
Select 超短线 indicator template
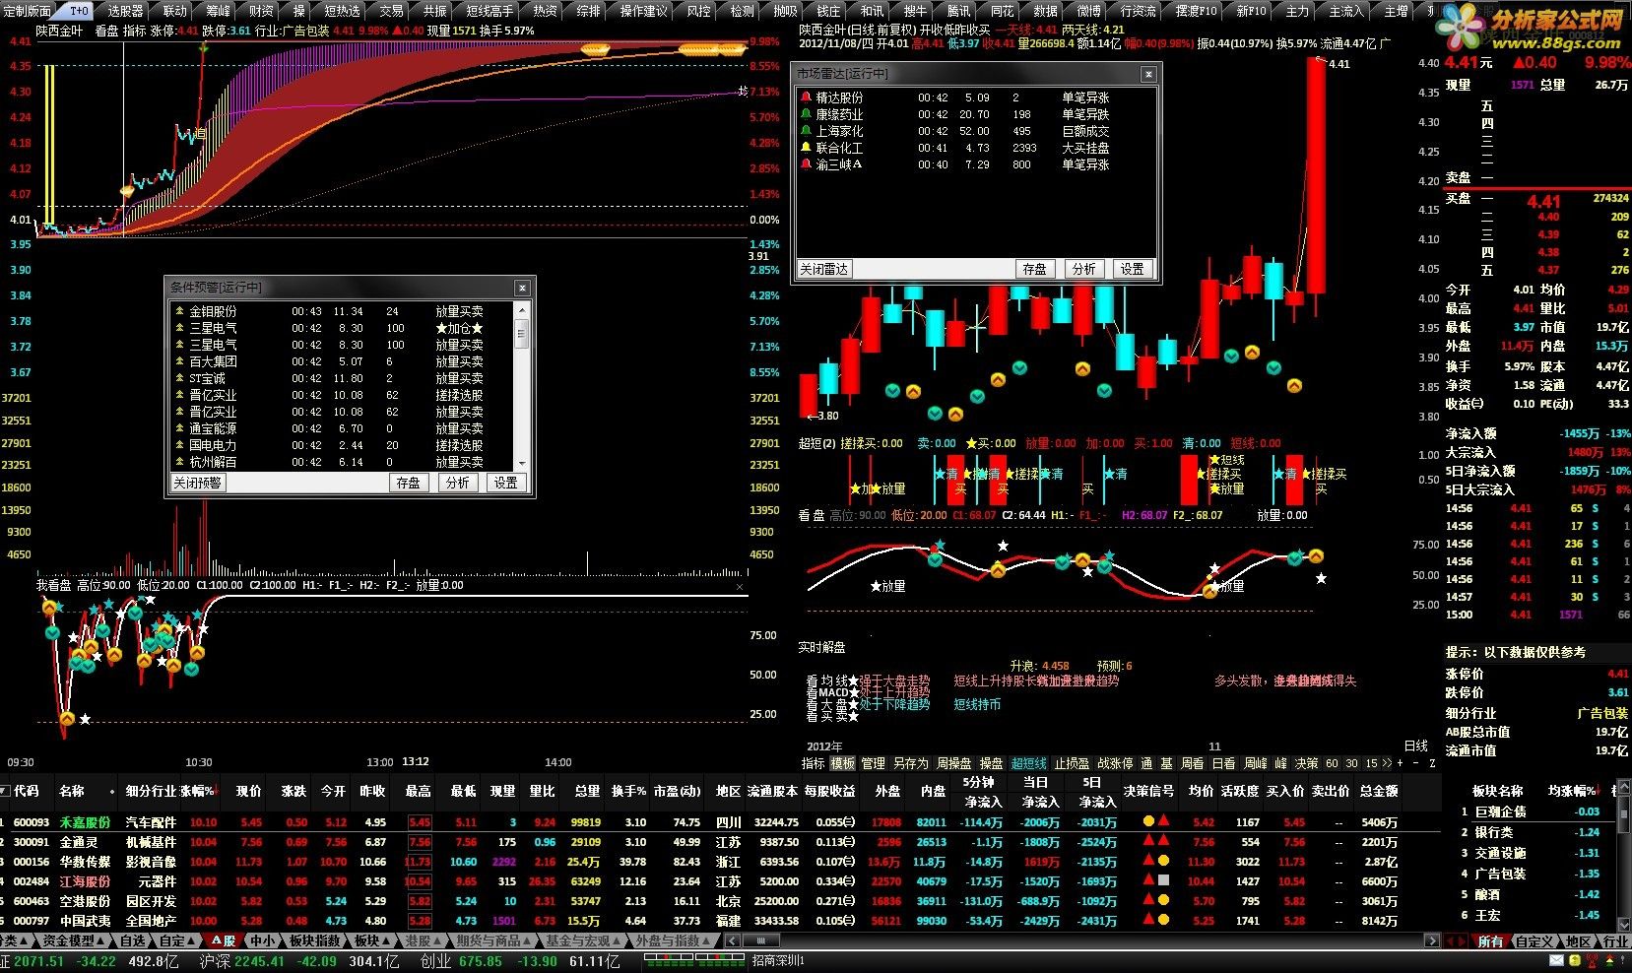point(1028,763)
